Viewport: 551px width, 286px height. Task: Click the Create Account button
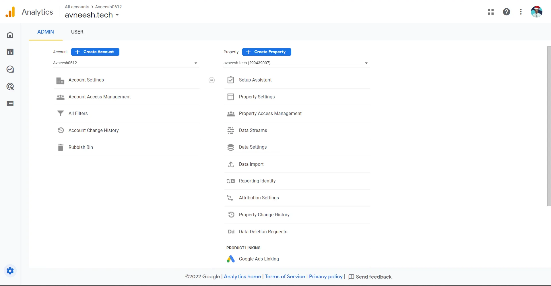pyautogui.click(x=95, y=52)
